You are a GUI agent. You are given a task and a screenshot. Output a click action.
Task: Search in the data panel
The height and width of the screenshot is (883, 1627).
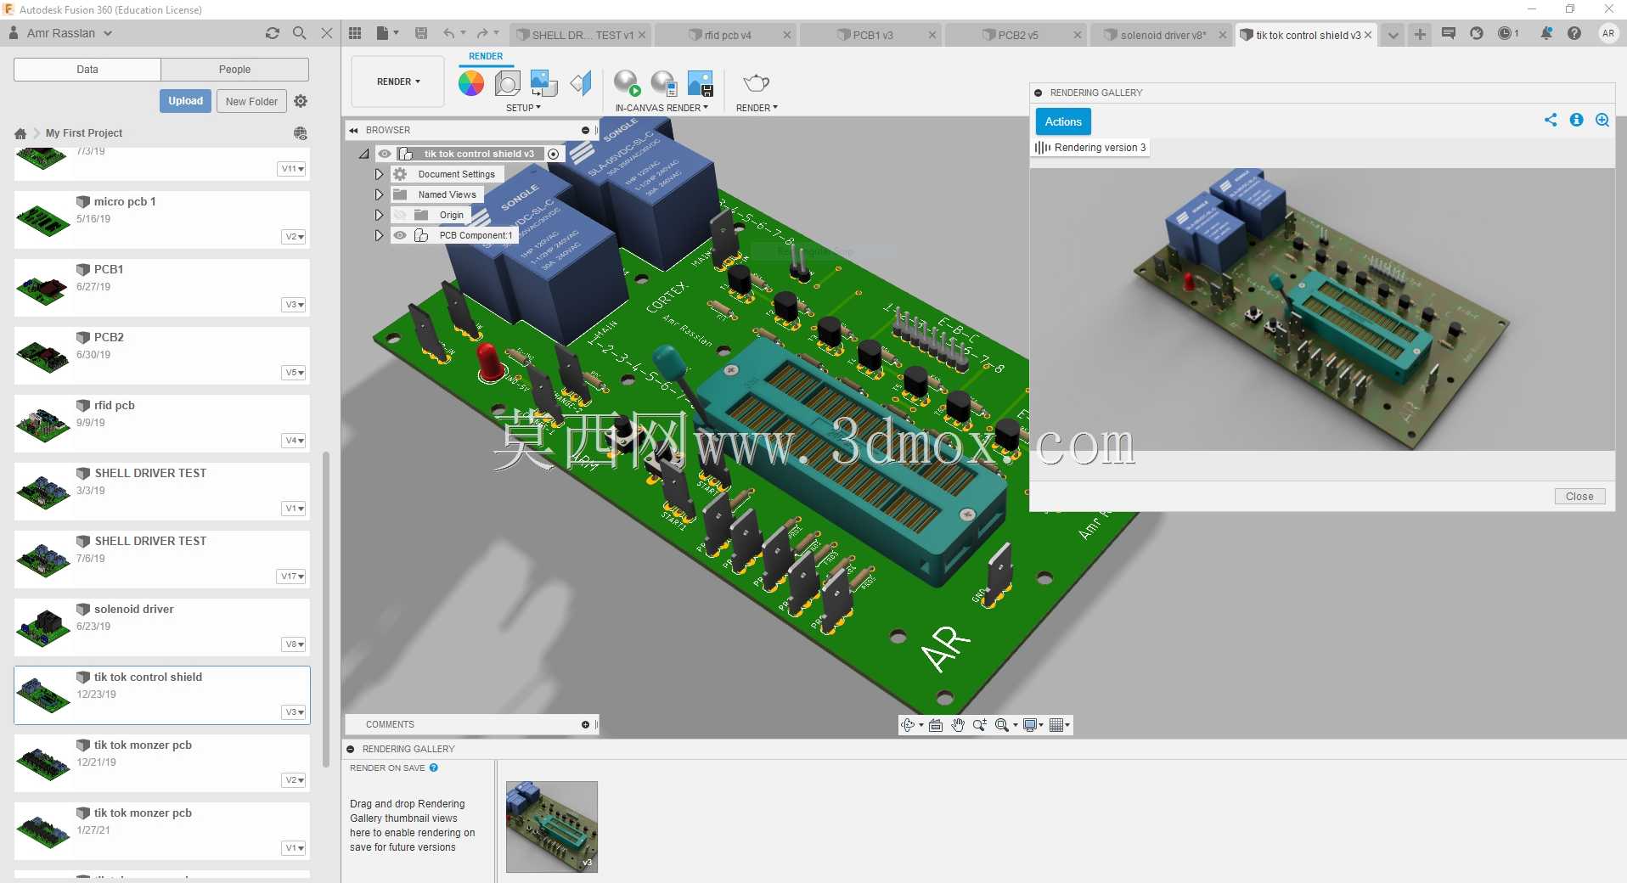(x=300, y=33)
